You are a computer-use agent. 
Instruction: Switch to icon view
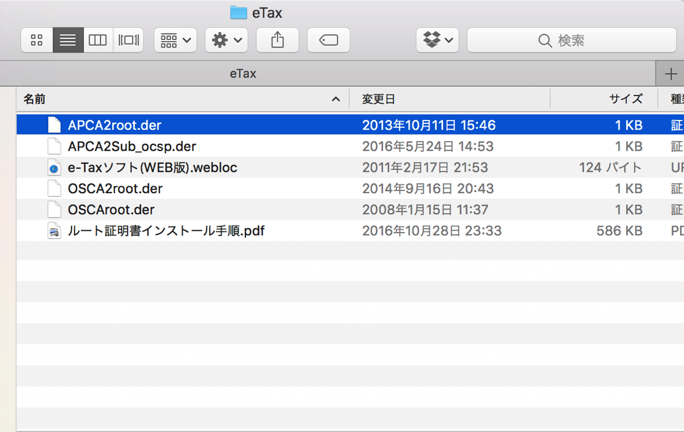(x=37, y=40)
